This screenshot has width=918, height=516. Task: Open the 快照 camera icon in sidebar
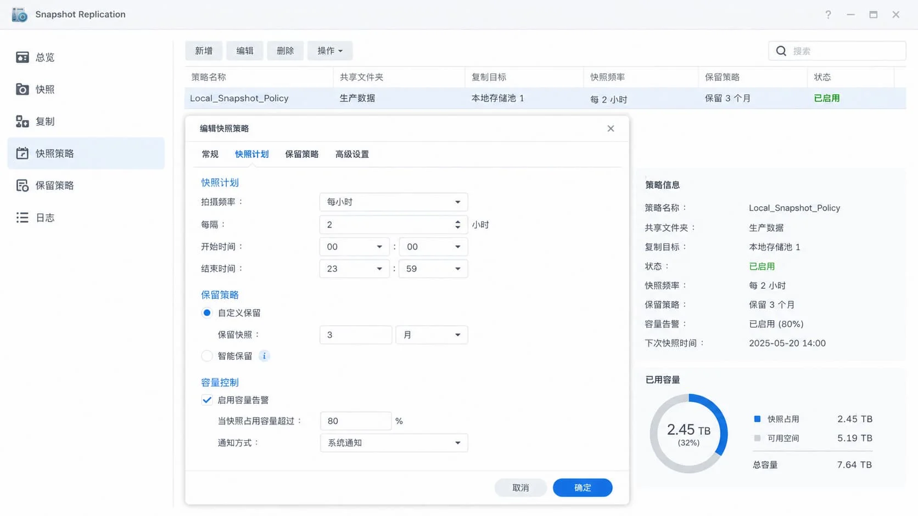pyautogui.click(x=23, y=89)
